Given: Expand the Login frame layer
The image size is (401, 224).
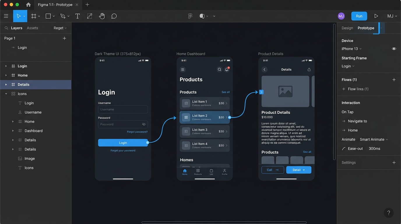Looking at the screenshot, I should (6, 66).
